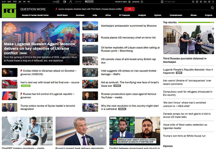Open Canada scraps tax on tech giants
Image resolution: width=216 pixels, height=149 pixels.
pos(187,115)
